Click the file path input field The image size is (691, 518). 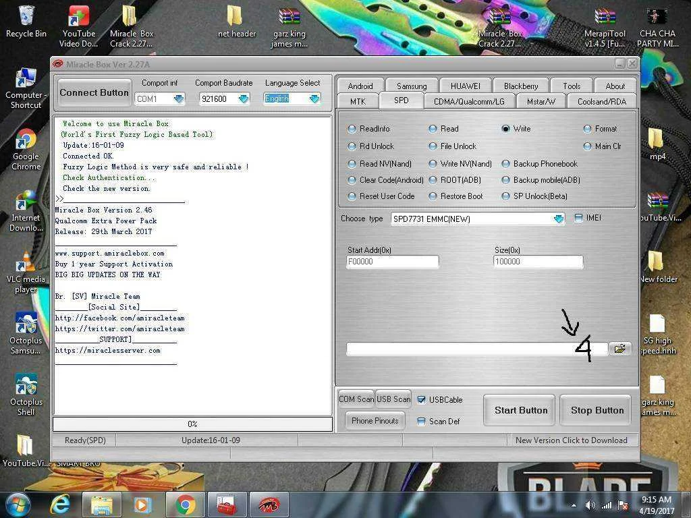point(476,349)
